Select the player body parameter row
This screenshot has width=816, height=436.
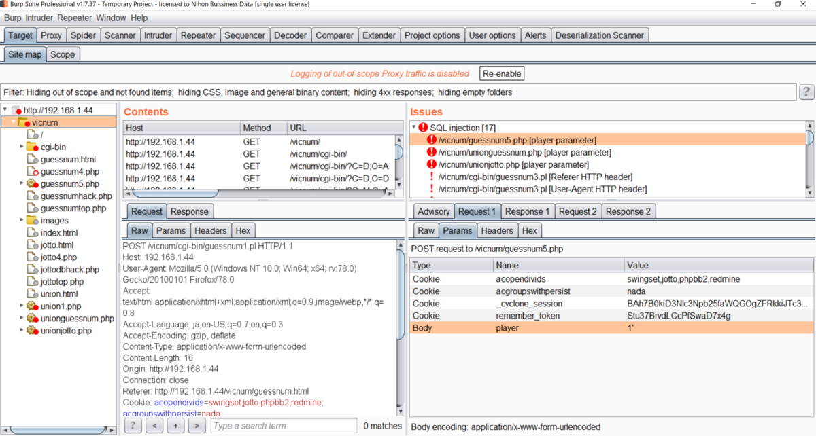pos(611,328)
